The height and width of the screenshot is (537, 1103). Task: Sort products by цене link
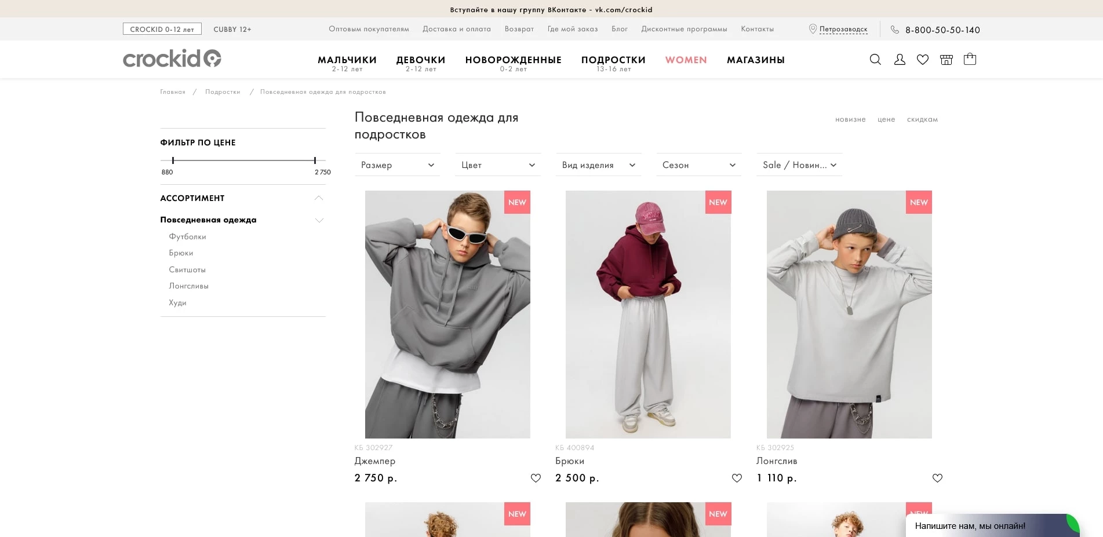pos(886,119)
